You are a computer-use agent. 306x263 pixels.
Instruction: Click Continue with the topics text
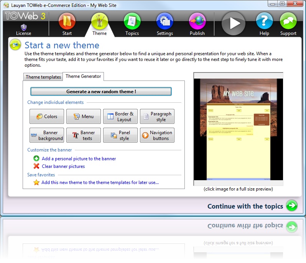[x=245, y=206]
